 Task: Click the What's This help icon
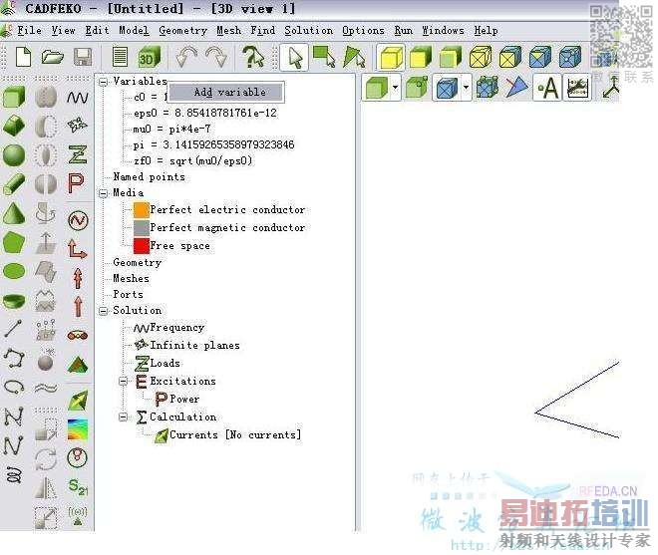coord(253,57)
